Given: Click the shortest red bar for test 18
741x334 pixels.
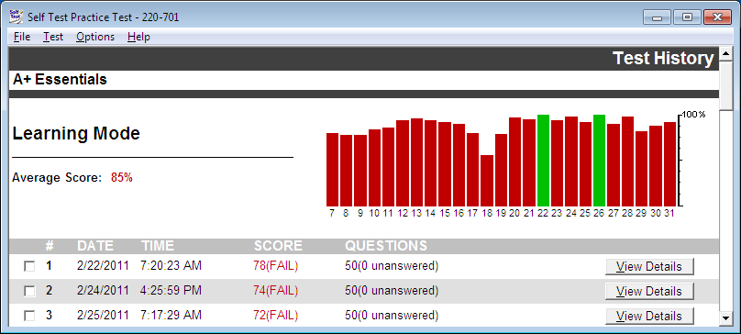Looking at the screenshot, I should coord(487,181).
